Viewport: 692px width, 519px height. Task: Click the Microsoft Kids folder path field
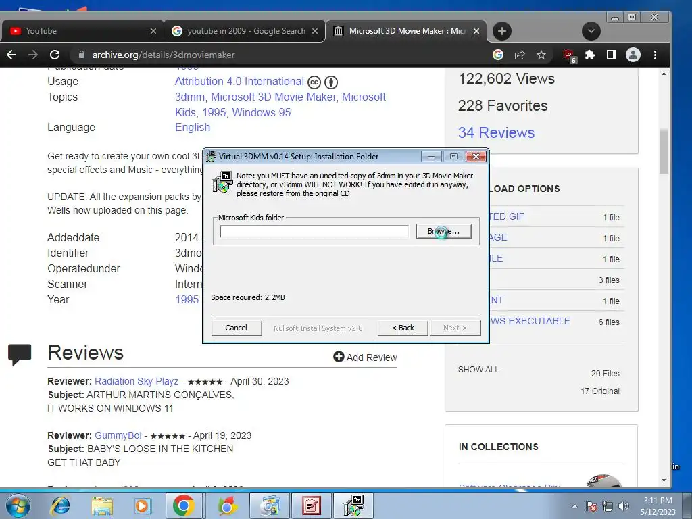click(x=314, y=232)
